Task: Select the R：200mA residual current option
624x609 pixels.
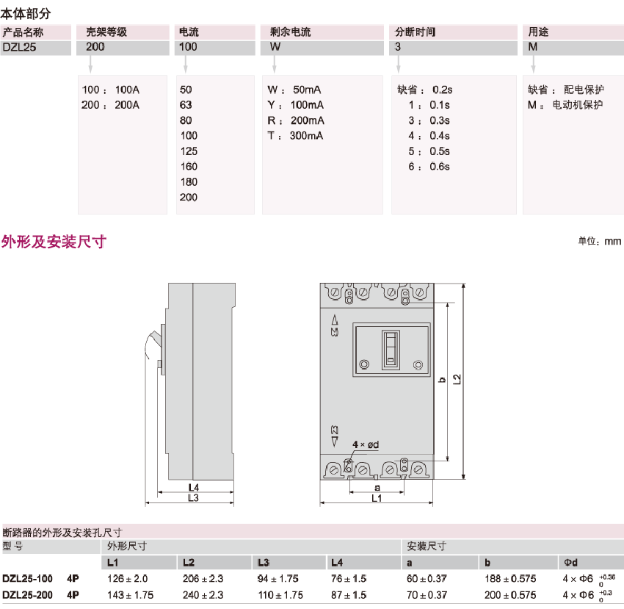Action: [296, 120]
